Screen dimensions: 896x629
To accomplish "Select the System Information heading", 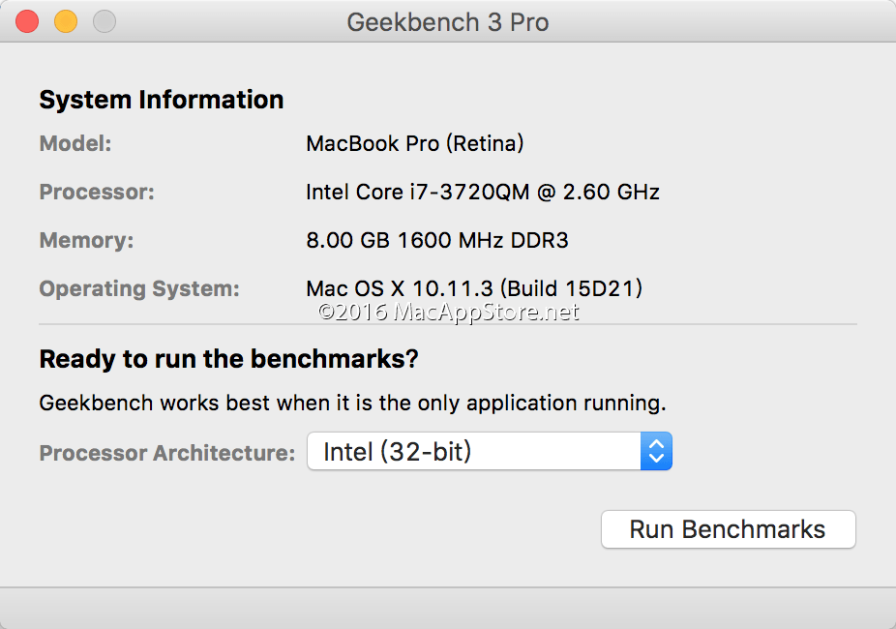I will [x=161, y=100].
